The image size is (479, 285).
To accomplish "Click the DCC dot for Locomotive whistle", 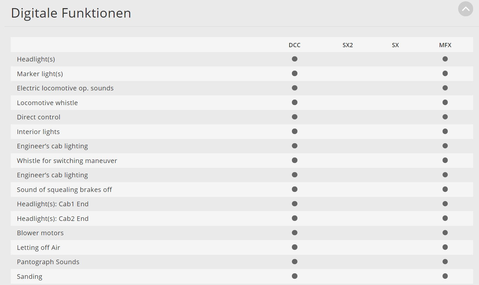I will 294,102.
